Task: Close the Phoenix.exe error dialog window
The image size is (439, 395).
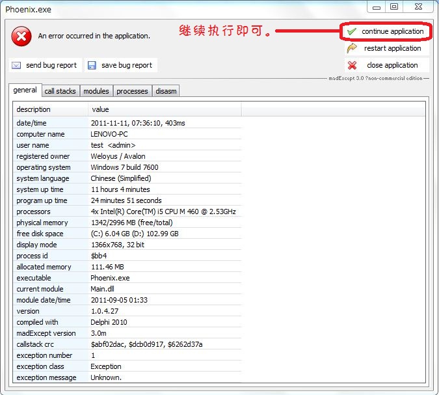Action: click(418, 7)
